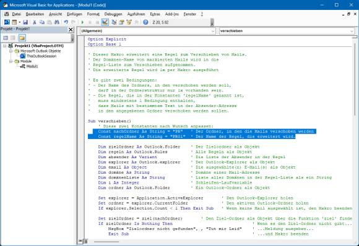
Task: Cut selection using the scissors icon
Action: pyautogui.click(x=35, y=22)
